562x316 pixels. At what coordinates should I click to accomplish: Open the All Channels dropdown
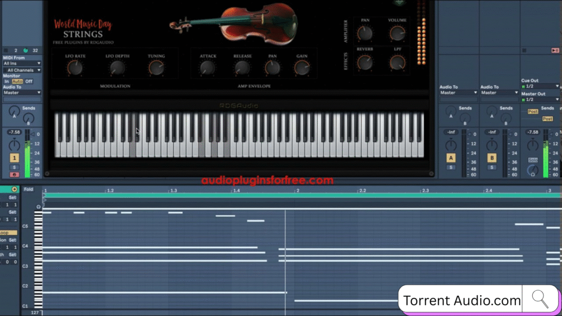coord(23,70)
